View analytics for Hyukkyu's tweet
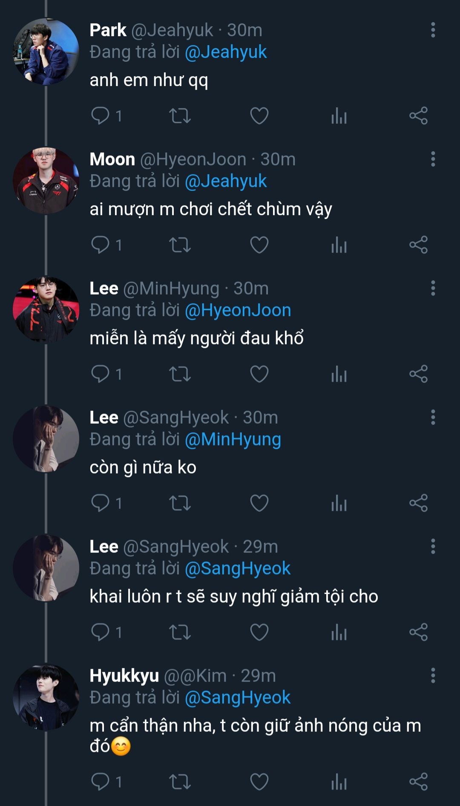 (339, 782)
